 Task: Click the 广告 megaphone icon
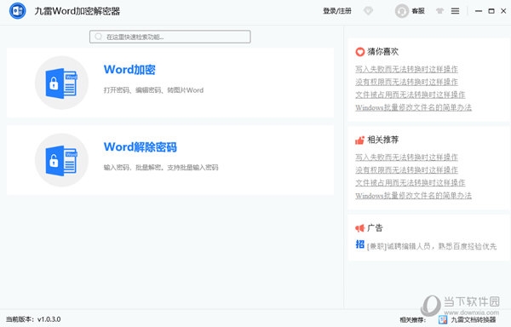click(359, 228)
